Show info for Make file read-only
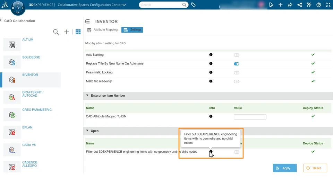Viewport: 333px width, 187px height. (211, 81)
